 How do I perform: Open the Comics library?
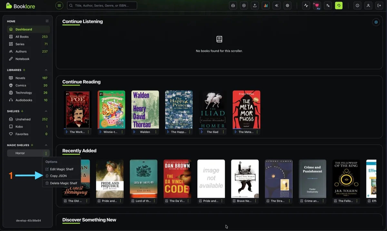28,85
